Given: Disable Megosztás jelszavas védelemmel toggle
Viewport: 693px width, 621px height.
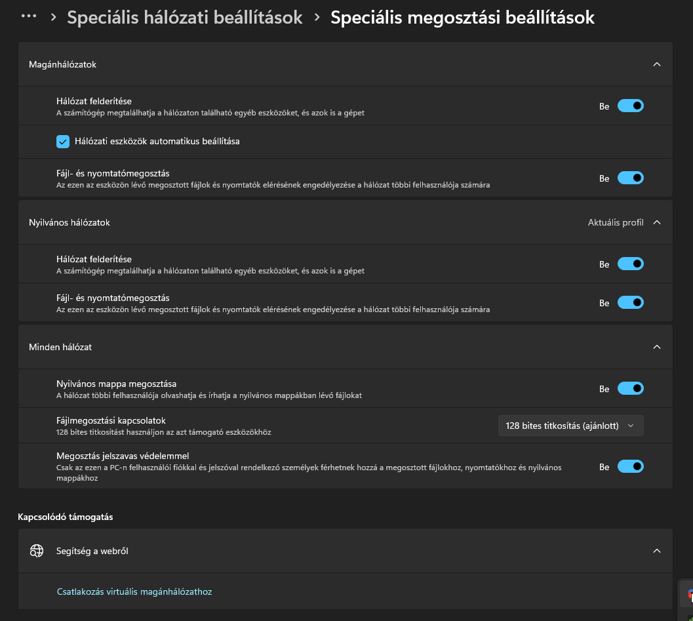Looking at the screenshot, I should pyautogui.click(x=630, y=466).
